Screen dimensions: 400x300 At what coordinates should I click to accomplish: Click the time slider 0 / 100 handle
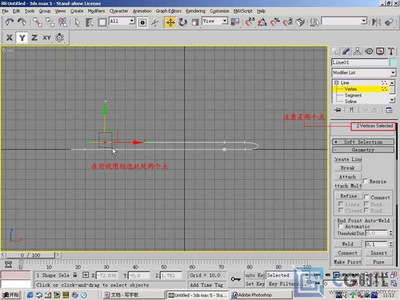point(30,255)
